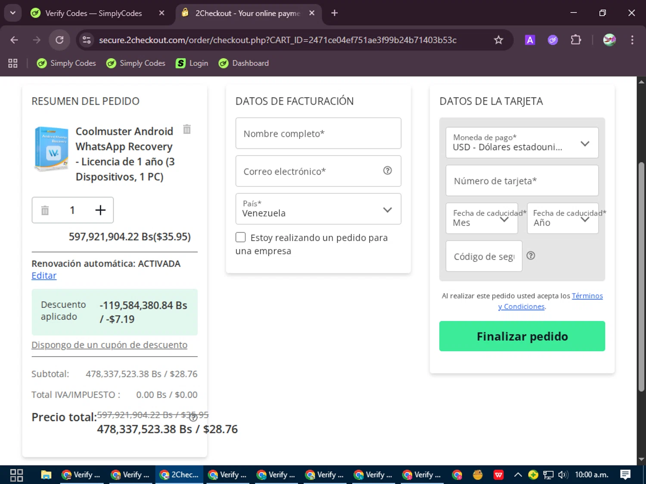Screen dimensions: 646x484
Task: Click the Número de tarjeta field
Action: 522,181
